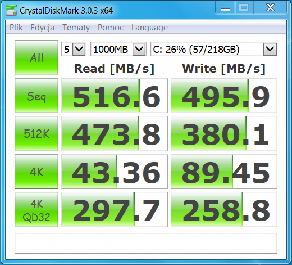Open the Plik menu
292x265 pixels.
coord(16,28)
